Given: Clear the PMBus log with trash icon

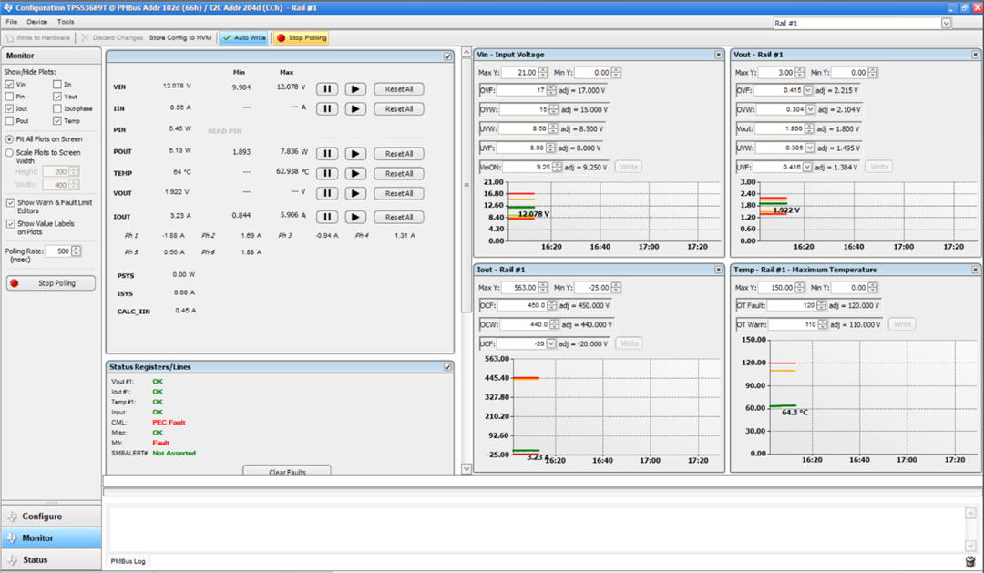Looking at the screenshot, I should click(x=970, y=561).
